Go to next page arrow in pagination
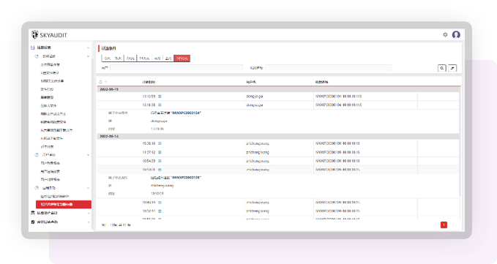The image size is (497, 264). click(x=453, y=225)
